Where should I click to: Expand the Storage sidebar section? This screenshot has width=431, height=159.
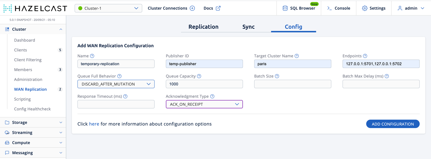33,122
